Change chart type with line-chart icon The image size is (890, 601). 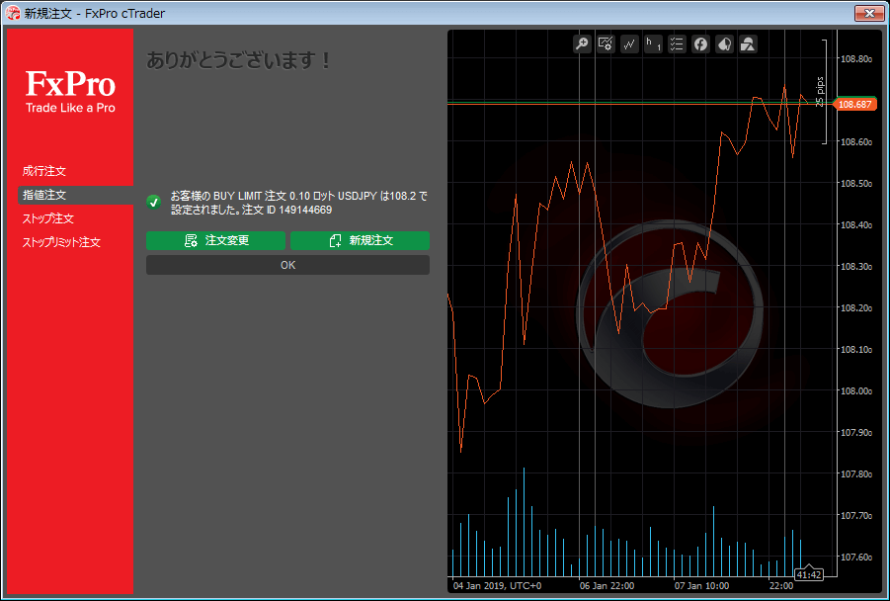coord(629,43)
